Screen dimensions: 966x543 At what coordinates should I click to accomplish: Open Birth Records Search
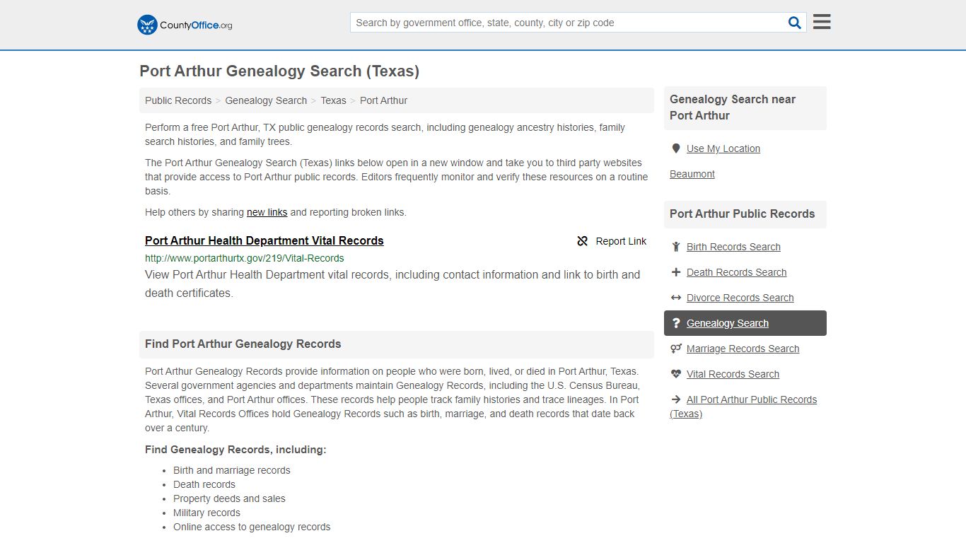point(733,247)
